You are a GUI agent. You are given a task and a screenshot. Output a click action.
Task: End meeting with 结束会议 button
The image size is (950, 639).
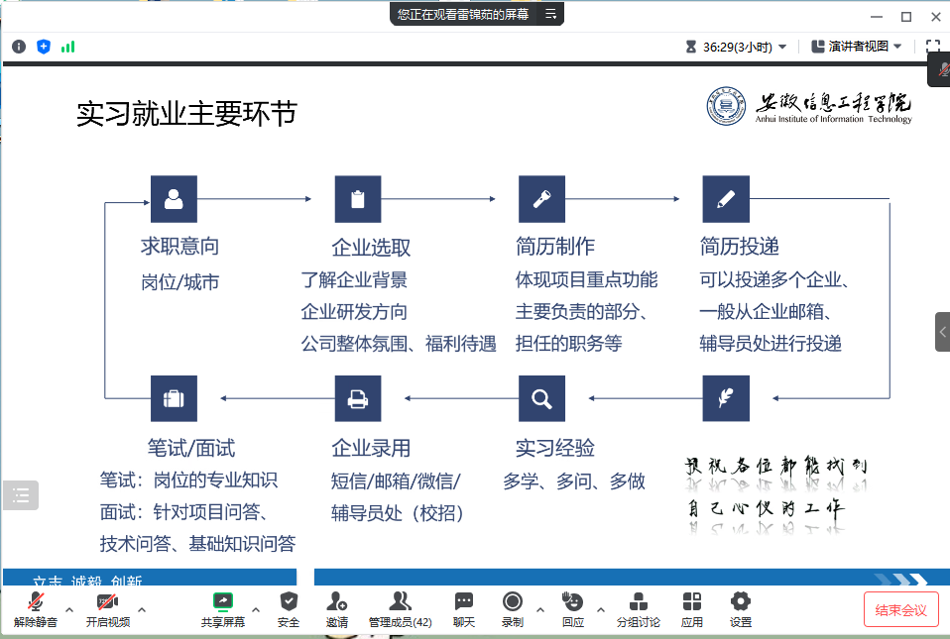click(x=900, y=609)
